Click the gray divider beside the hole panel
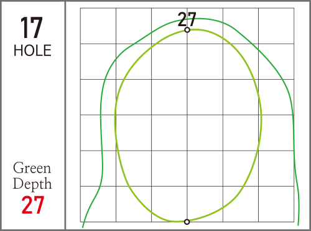This screenshot has width=311, height=231. 65,115
